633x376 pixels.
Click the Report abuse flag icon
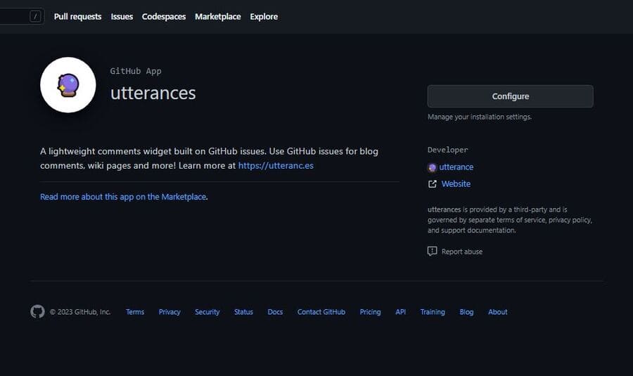(432, 252)
